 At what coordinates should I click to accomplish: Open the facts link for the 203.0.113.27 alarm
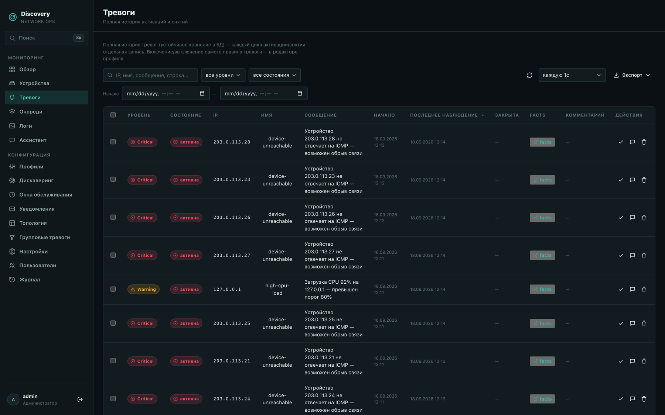[x=542, y=255]
